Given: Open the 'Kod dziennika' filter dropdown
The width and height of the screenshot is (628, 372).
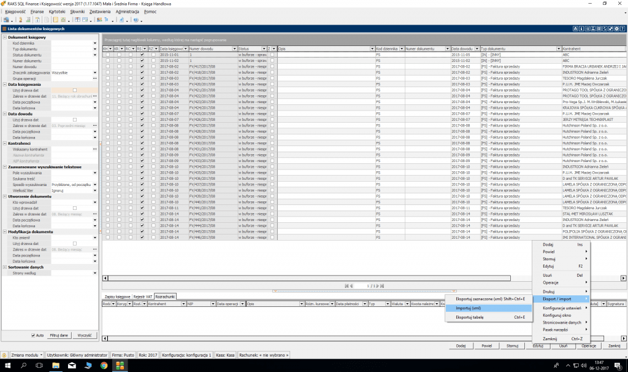Looking at the screenshot, I should pyautogui.click(x=95, y=43).
